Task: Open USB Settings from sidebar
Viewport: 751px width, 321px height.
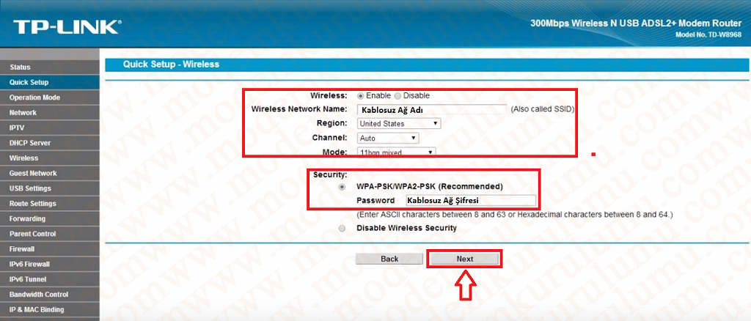Action: click(31, 188)
